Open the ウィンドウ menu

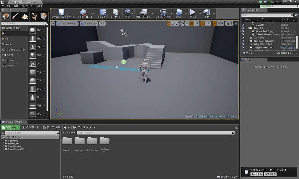[27, 6]
